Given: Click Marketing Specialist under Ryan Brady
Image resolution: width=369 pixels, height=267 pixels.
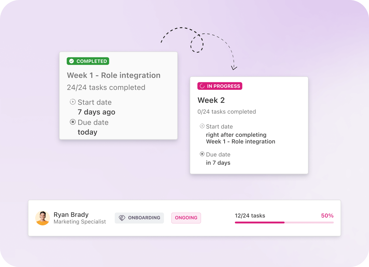Looking at the screenshot, I should tap(80, 222).
